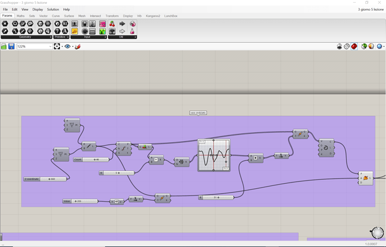Click the Open file icon in canvas toolbar
The width and height of the screenshot is (386, 247).
4,46
